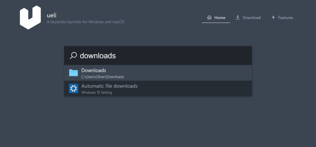Click the underline beneath the Home tab
The width and height of the screenshot is (316, 147).
tap(216, 23)
